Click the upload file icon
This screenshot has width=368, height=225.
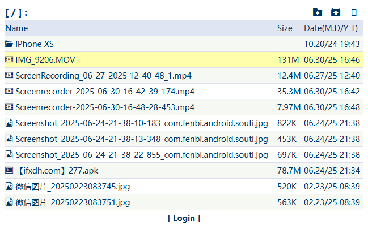(x=336, y=12)
